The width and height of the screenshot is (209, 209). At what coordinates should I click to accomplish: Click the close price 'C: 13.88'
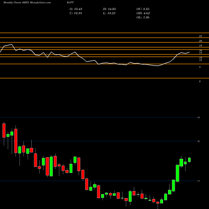click(76, 13)
